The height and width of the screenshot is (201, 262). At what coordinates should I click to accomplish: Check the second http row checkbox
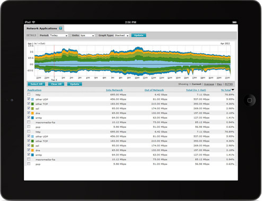[x=29, y=132]
